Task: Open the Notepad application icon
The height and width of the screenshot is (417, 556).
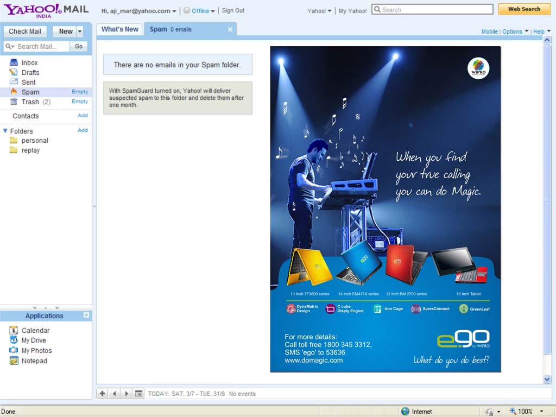Action: click(x=14, y=361)
